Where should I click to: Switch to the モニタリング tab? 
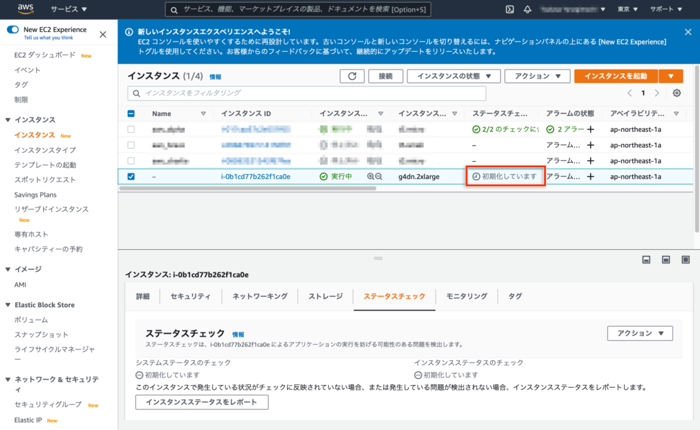466,296
